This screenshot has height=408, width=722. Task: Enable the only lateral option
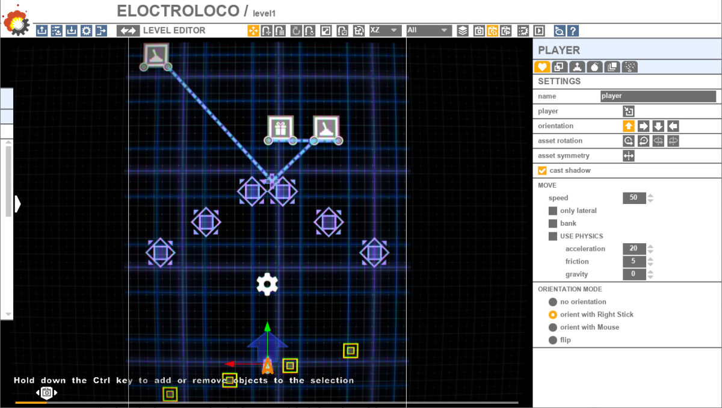(x=552, y=211)
